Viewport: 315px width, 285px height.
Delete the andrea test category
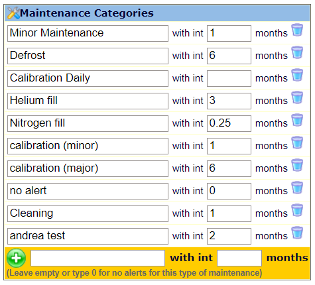(297, 233)
